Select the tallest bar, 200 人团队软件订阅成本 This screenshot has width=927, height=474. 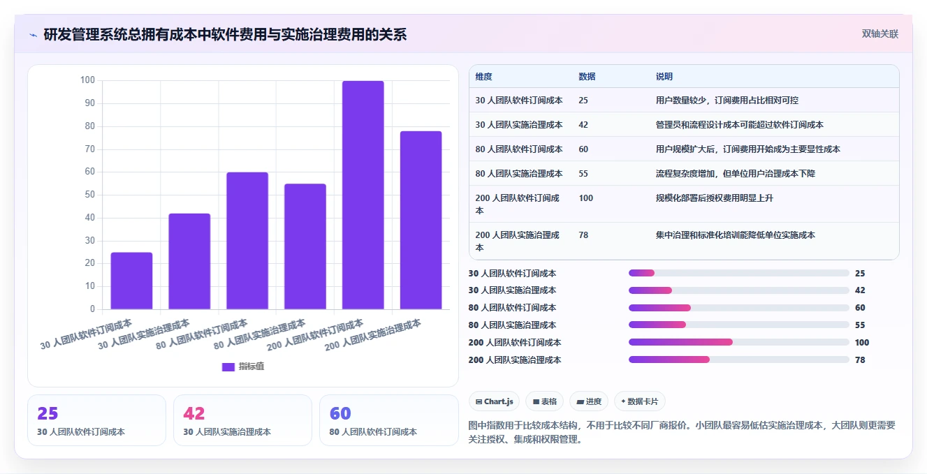[363, 195]
